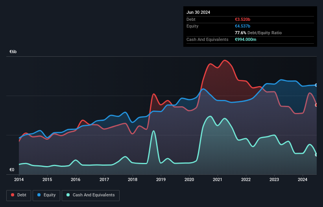Select the 2022 x-axis label

tap(246, 179)
